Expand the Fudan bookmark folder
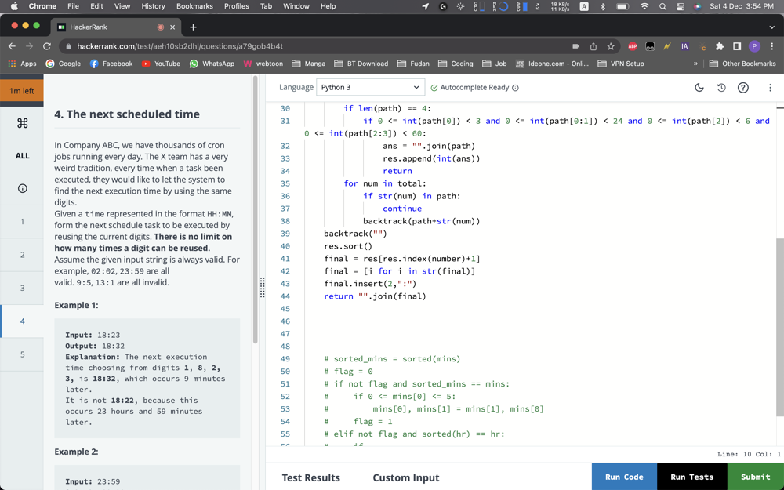 pos(413,64)
